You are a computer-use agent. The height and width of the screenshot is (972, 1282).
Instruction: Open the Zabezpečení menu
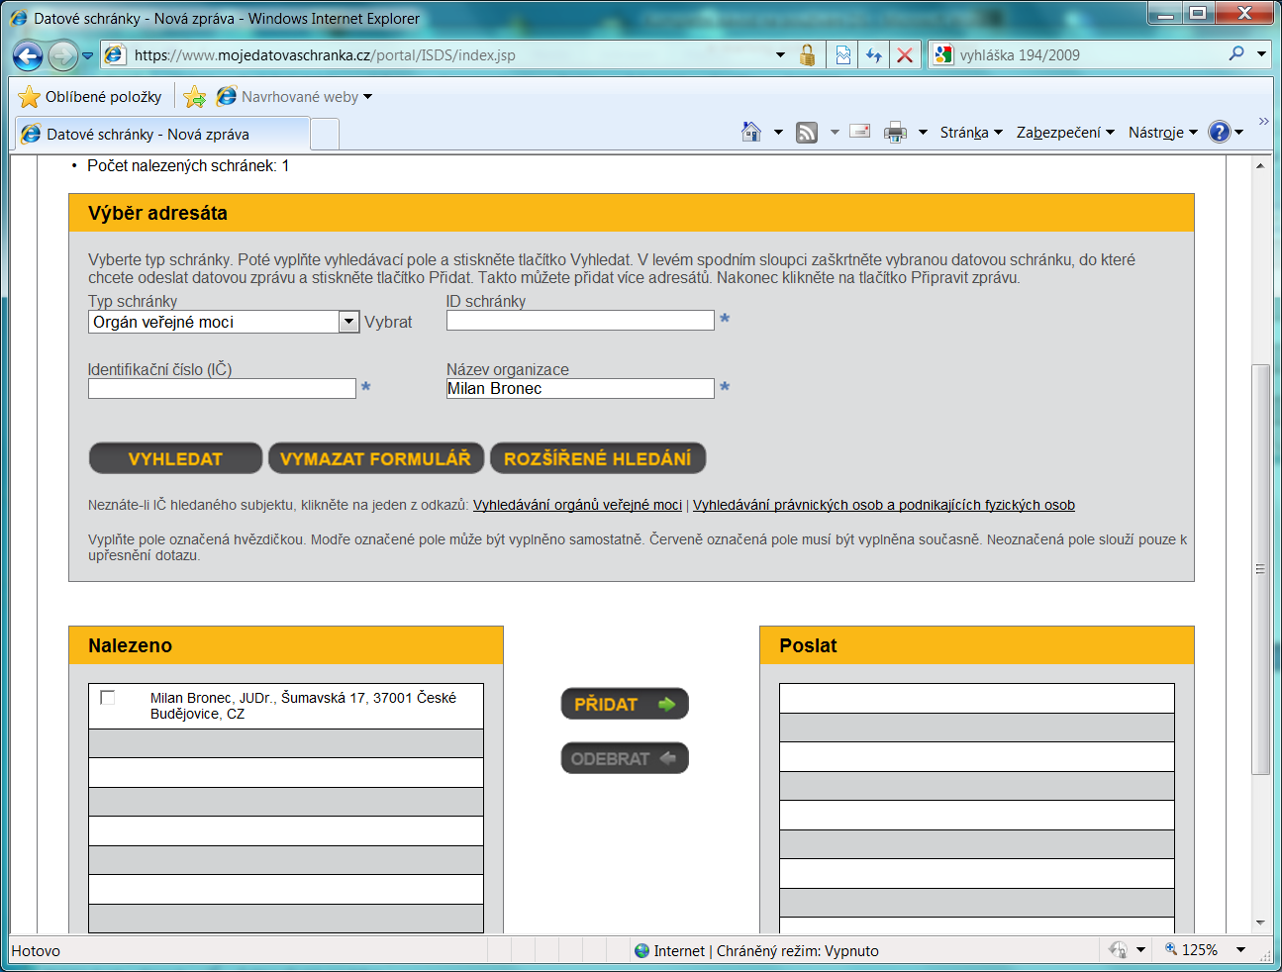1065,133
